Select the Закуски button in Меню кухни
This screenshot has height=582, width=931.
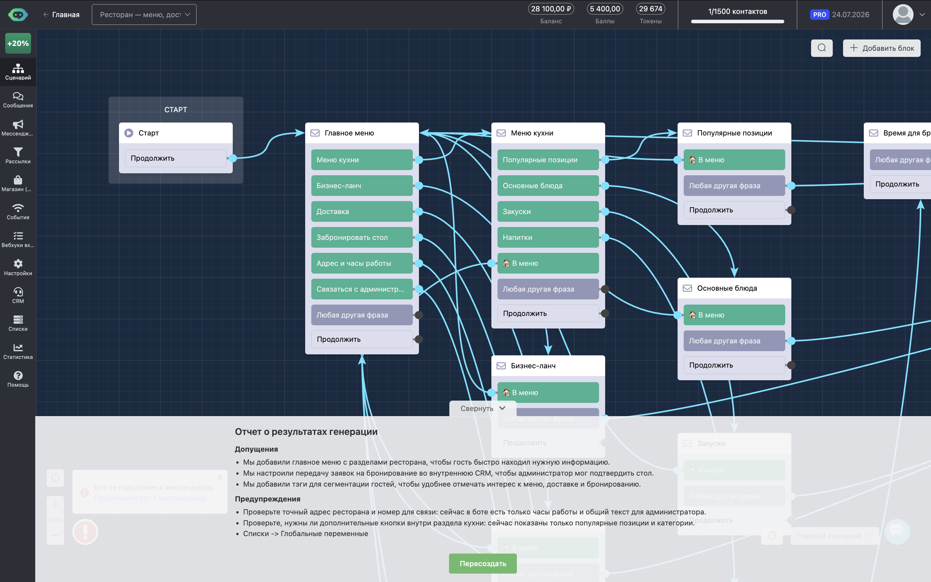point(548,211)
